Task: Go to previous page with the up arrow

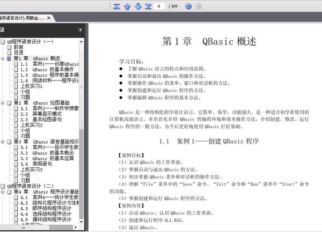Action: click(127, 6)
